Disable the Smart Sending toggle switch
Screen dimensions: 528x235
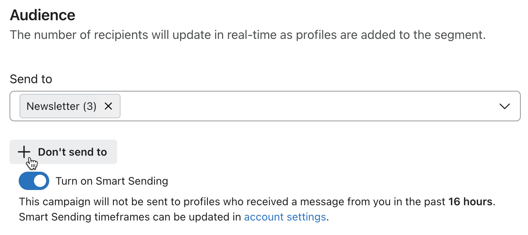click(x=34, y=181)
